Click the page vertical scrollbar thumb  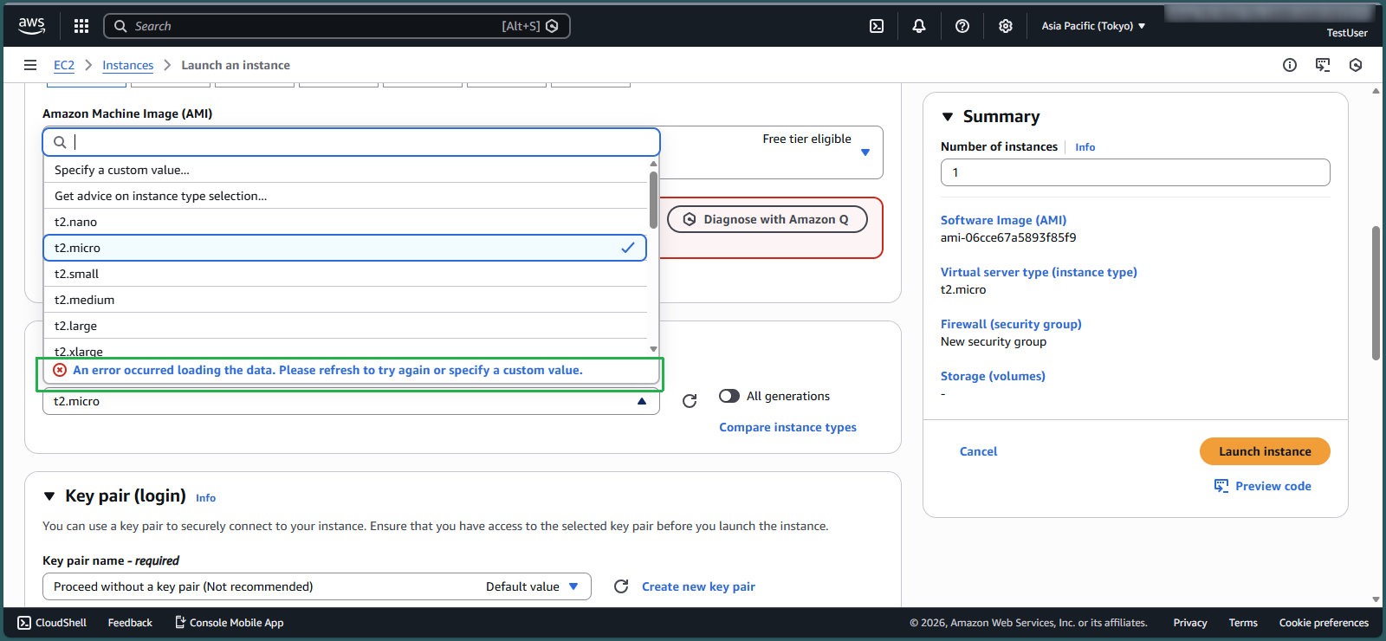tap(1376, 294)
